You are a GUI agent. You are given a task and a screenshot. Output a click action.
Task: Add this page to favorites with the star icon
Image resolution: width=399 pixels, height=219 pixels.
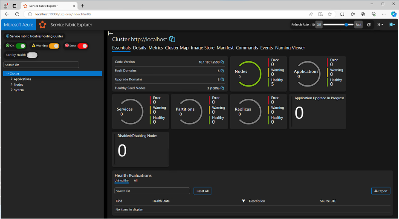tap(330, 14)
